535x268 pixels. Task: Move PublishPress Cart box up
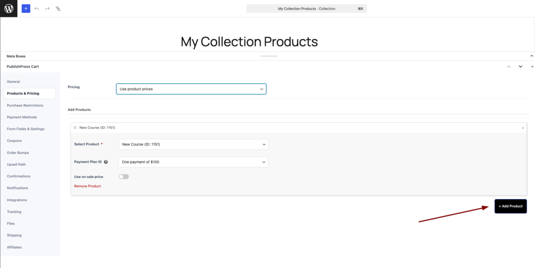509,66
